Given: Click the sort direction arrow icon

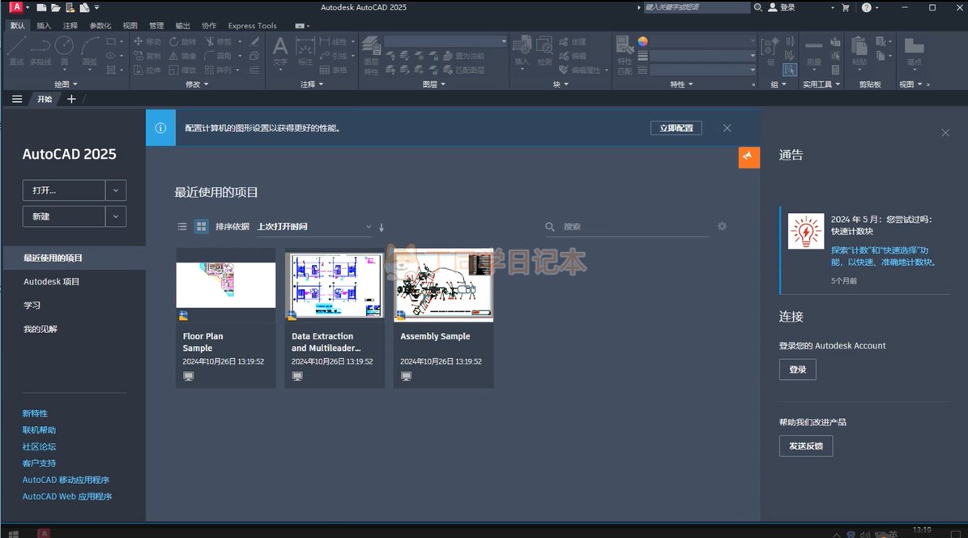Looking at the screenshot, I should pos(382,227).
